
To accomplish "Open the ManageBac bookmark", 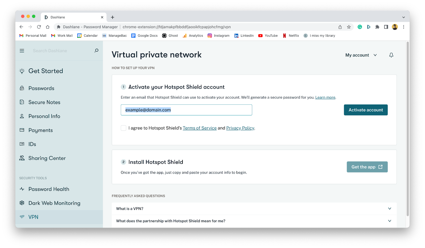I will pyautogui.click(x=114, y=36).
